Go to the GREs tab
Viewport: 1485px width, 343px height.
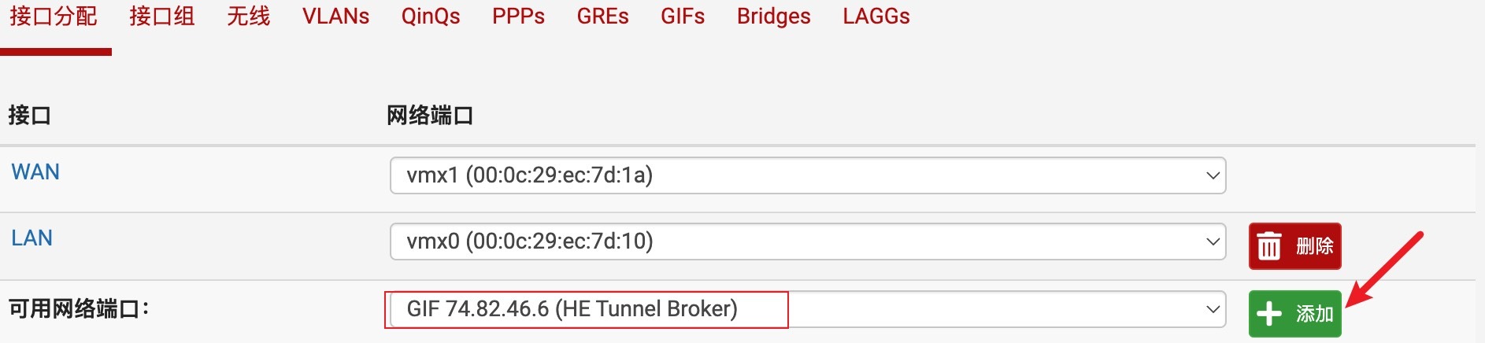[602, 17]
